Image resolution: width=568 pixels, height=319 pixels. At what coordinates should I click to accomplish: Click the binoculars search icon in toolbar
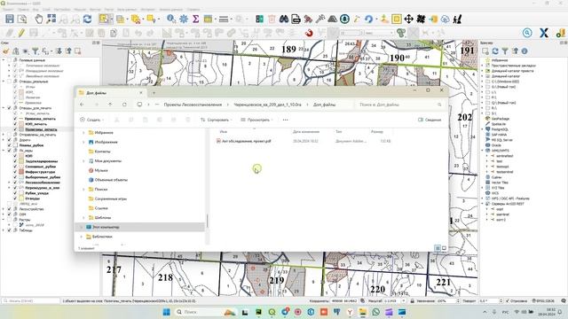point(284,19)
